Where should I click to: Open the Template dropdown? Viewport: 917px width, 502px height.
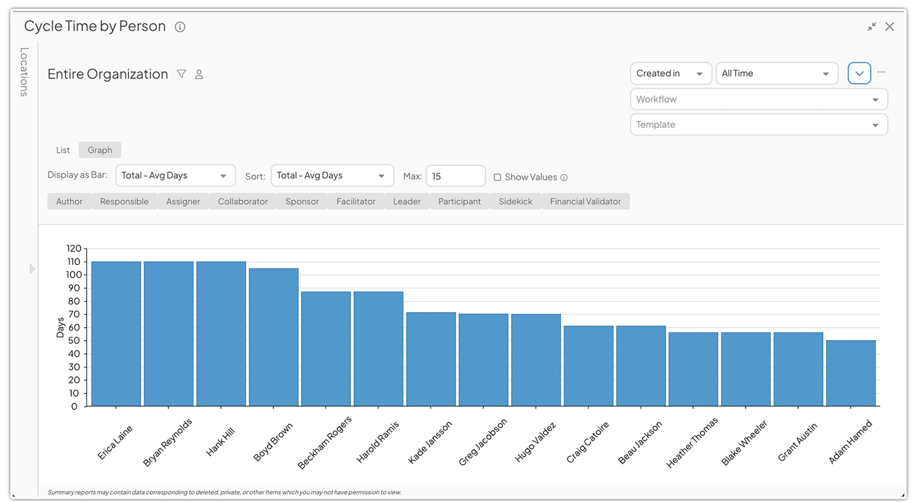758,125
